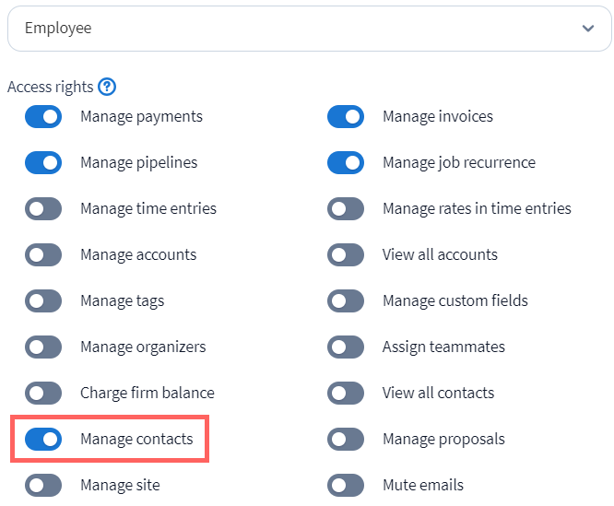
Task: Open the Employee role dropdown
Action: click(310, 29)
